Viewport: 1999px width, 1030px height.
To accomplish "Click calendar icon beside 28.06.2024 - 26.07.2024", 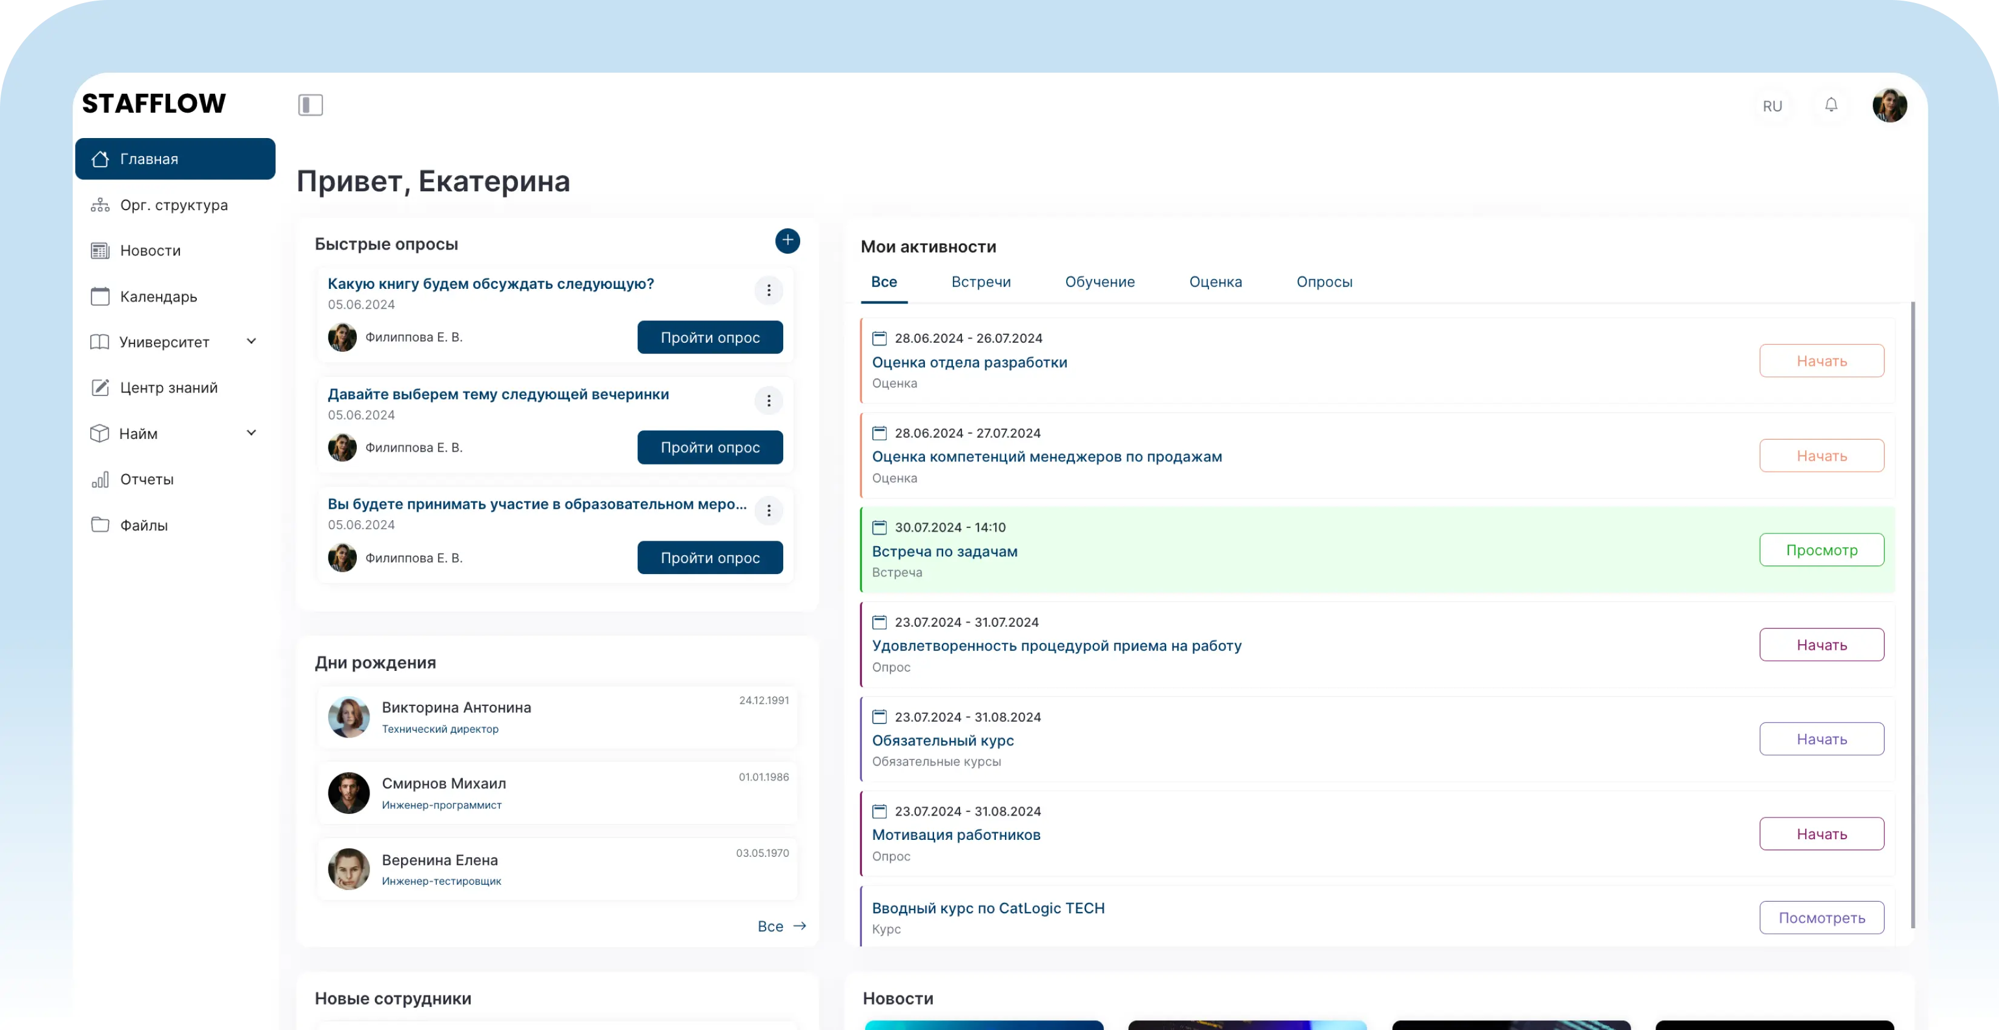I will [x=879, y=338].
